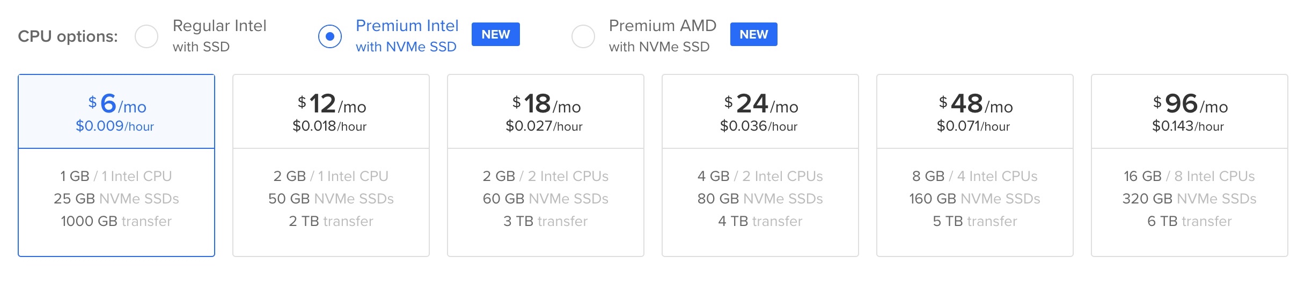
Task: Click the NEW badge beside Premium AMD
Action: pyautogui.click(x=754, y=34)
